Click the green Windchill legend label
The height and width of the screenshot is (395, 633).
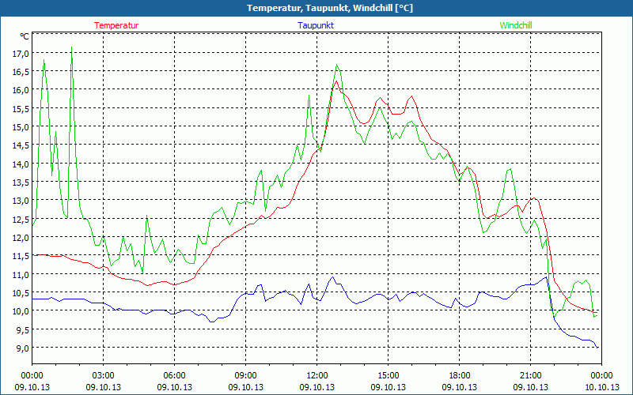tap(516, 25)
